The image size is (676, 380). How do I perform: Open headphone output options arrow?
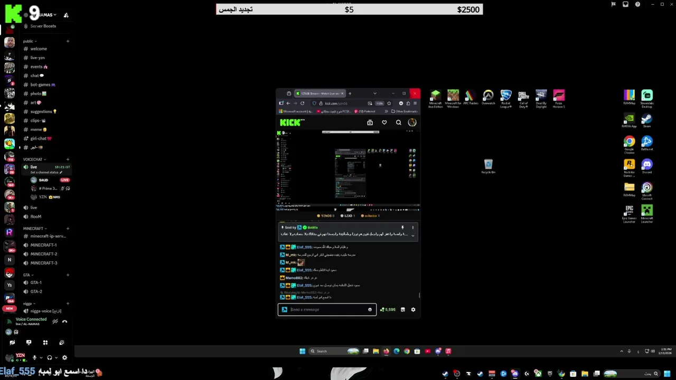tap(55, 358)
